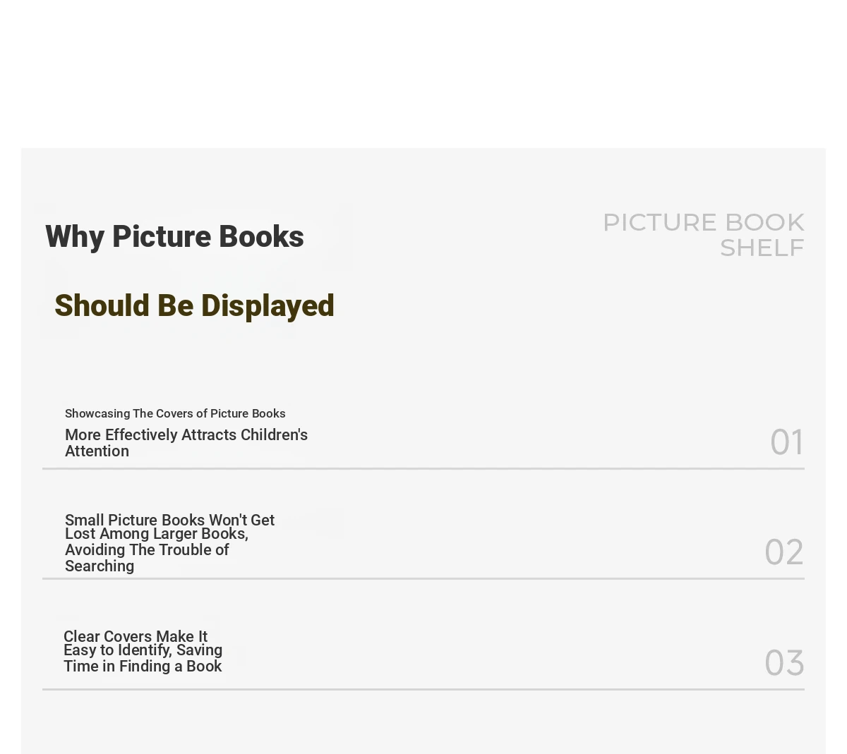Select "Small Picture Books Won't Get" line
847x754 pixels.
click(169, 520)
